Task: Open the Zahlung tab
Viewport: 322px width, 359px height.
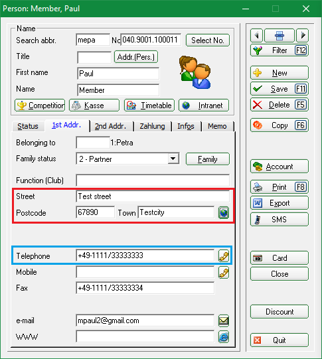Action: [152, 126]
